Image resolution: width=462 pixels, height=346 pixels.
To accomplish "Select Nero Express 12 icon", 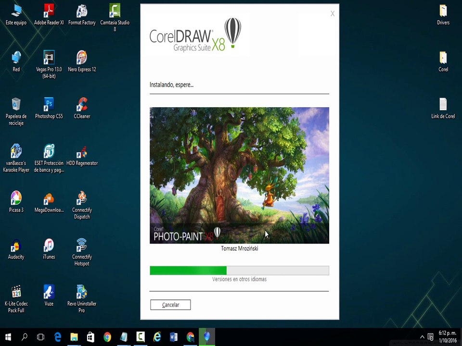I will pos(82,61).
